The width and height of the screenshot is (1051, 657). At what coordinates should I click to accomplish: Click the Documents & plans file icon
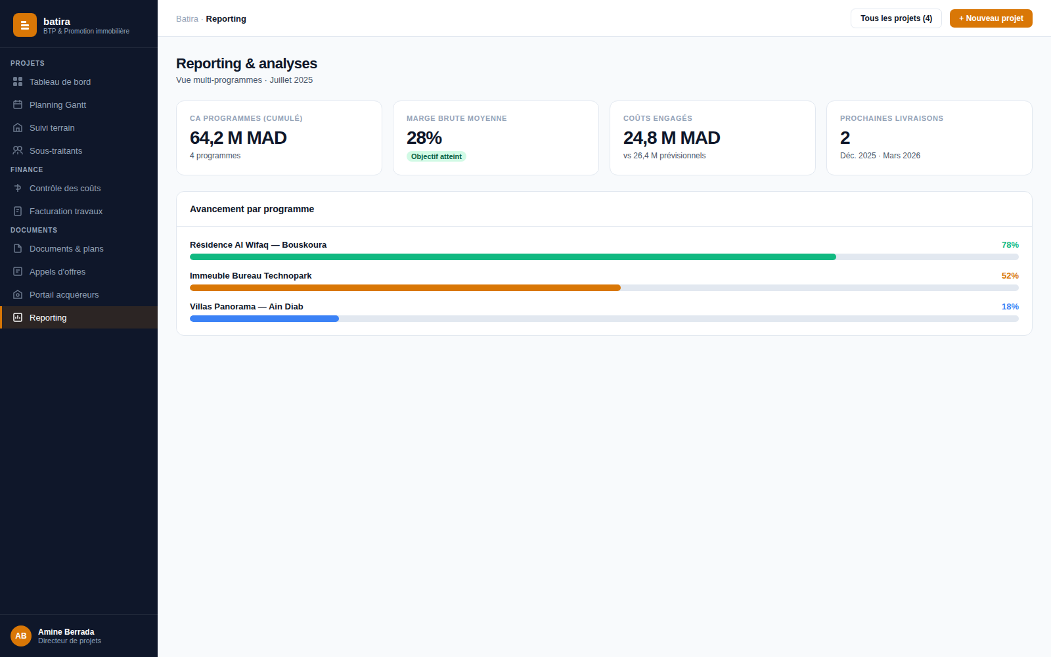(x=18, y=248)
